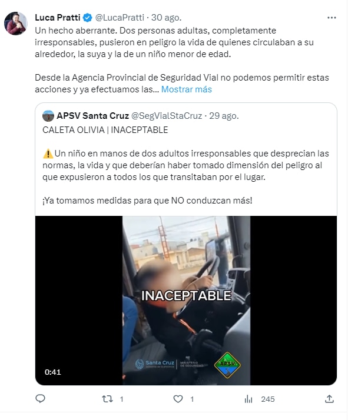
Task: Click the reply speech bubble icon
Action: pos(40,399)
